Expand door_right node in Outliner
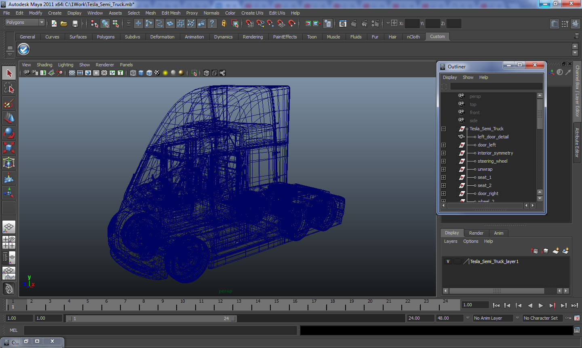Viewport: 582px width, 348px height. pyautogui.click(x=444, y=193)
